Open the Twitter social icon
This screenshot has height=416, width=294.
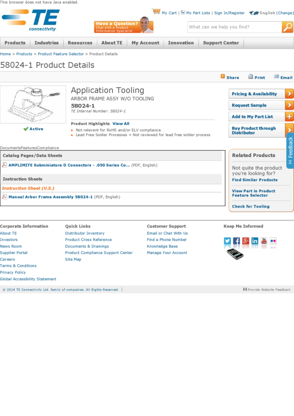(227, 241)
